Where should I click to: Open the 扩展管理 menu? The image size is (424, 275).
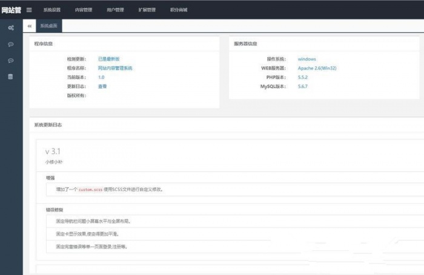point(147,10)
